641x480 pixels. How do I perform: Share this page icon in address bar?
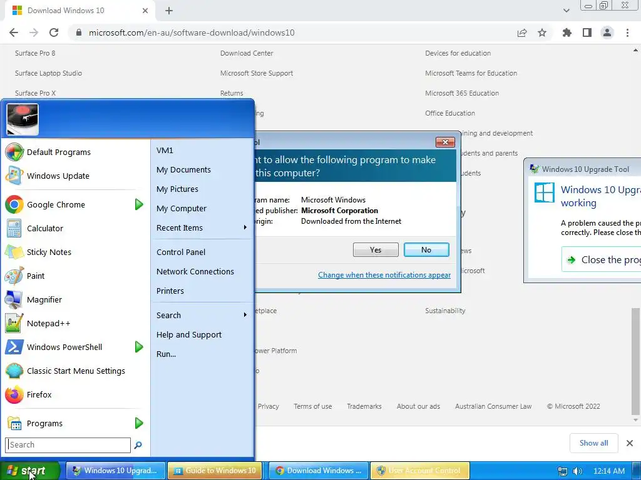pyautogui.click(x=522, y=32)
